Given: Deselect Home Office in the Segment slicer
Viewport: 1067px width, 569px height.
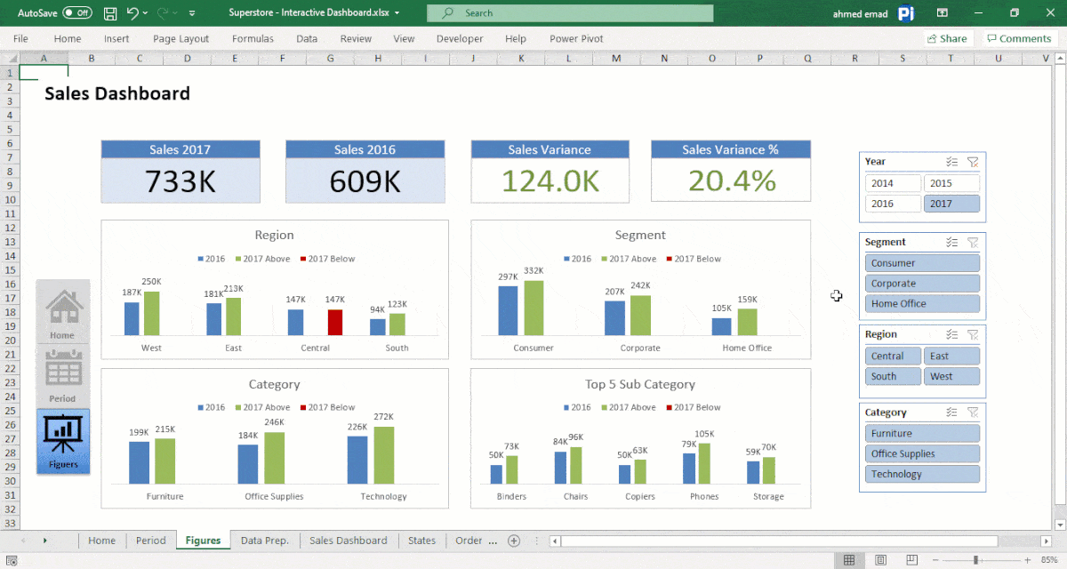Looking at the screenshot, I should click(922, 303).
